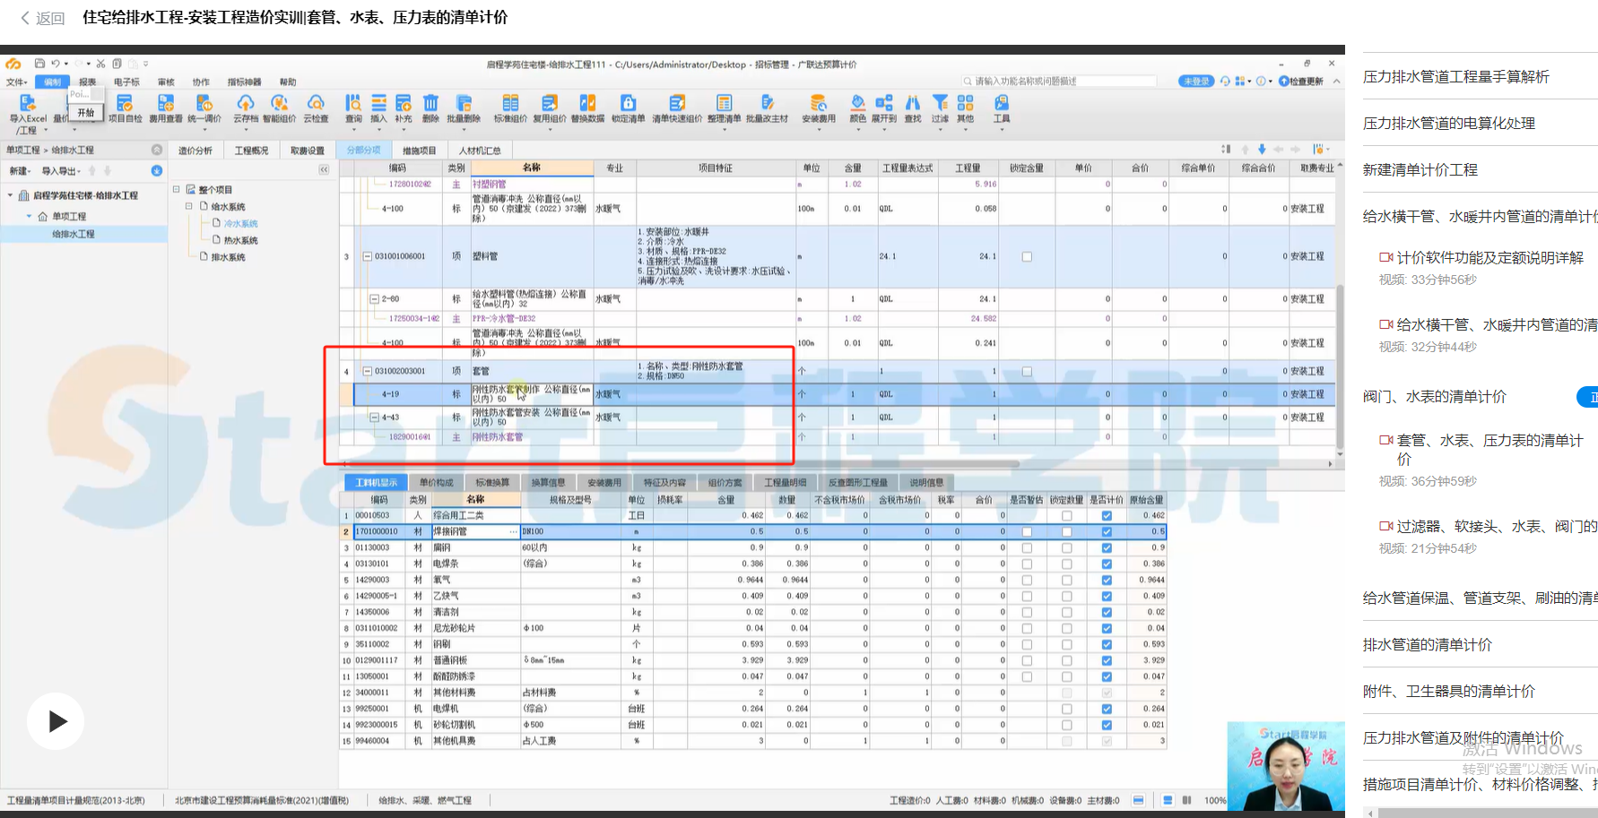Check 锁定数量 for 扁钢 row
This screenshot has height=818, width=1598.
[1066, 547]
